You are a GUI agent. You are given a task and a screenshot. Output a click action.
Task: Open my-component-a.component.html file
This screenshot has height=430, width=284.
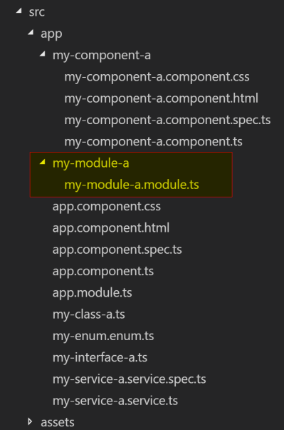[x=161, y=98]
